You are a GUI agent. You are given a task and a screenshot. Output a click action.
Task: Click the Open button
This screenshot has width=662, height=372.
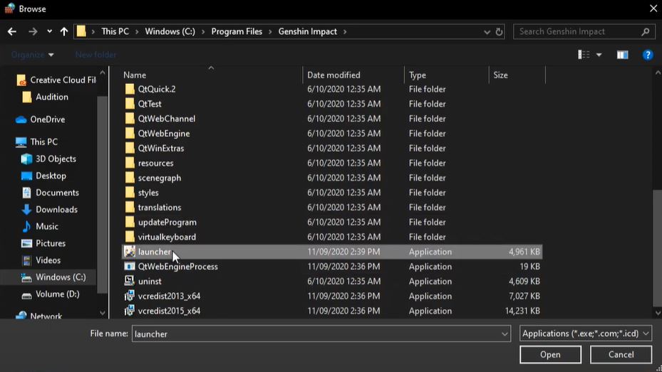tap(550, 355)
